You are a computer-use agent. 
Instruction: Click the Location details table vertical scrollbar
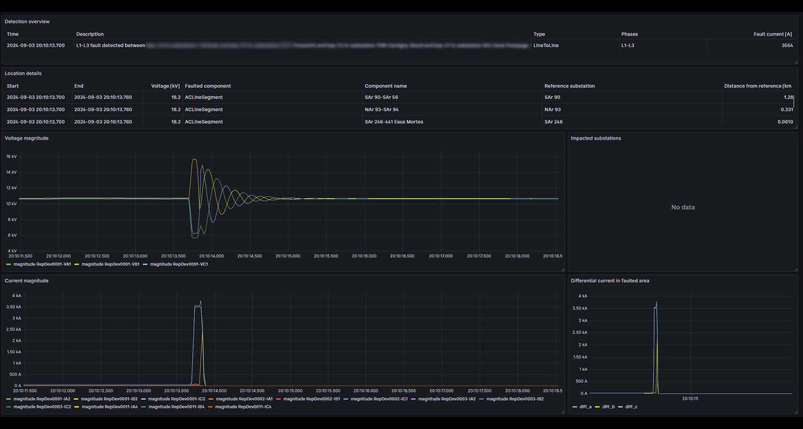(794, 101)
